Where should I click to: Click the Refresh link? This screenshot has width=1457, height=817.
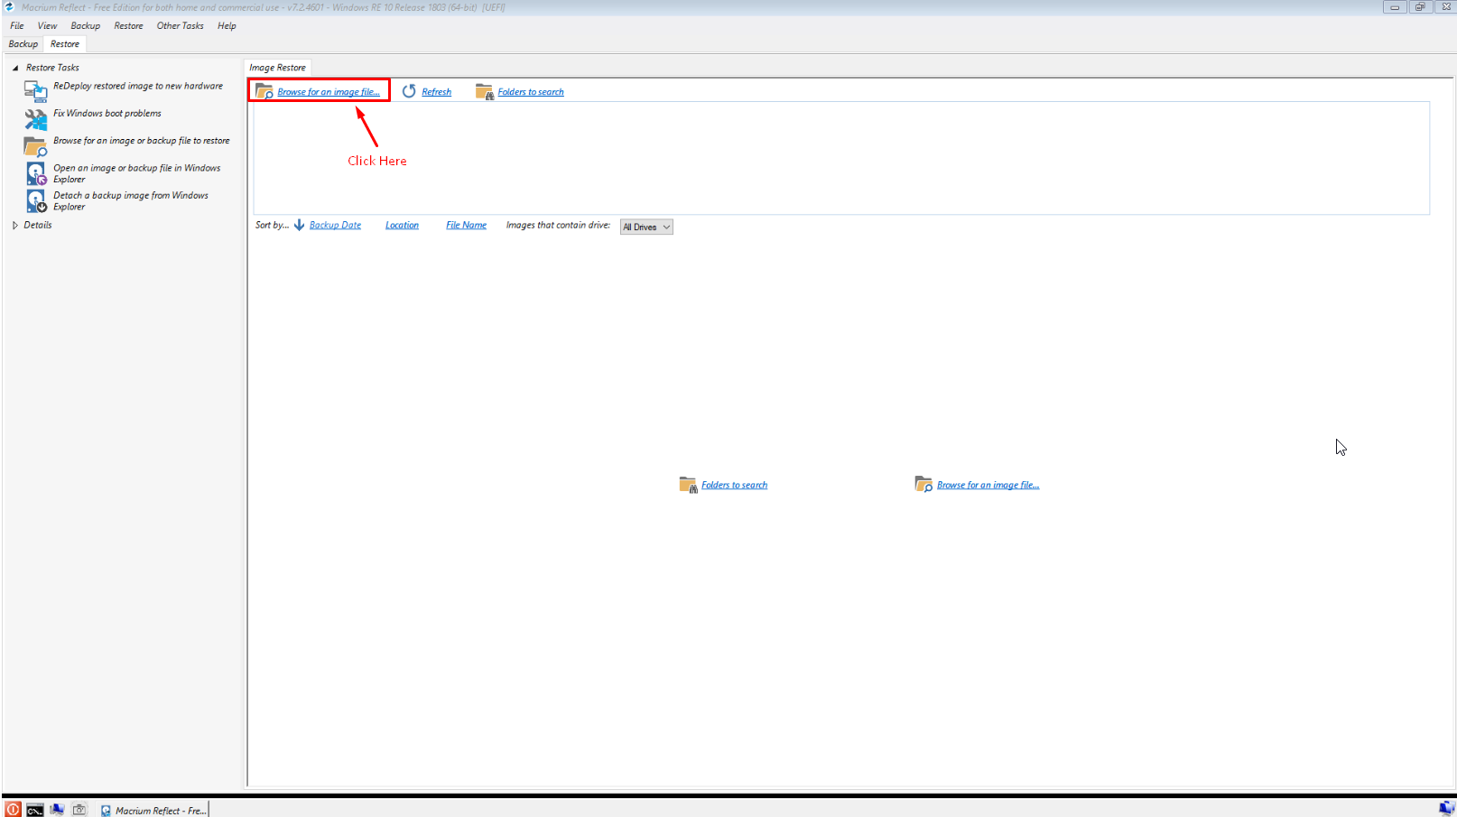tap(436, 92)
